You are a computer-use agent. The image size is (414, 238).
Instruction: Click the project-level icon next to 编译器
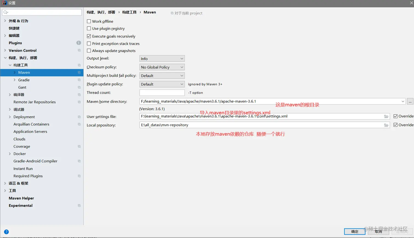79,95
